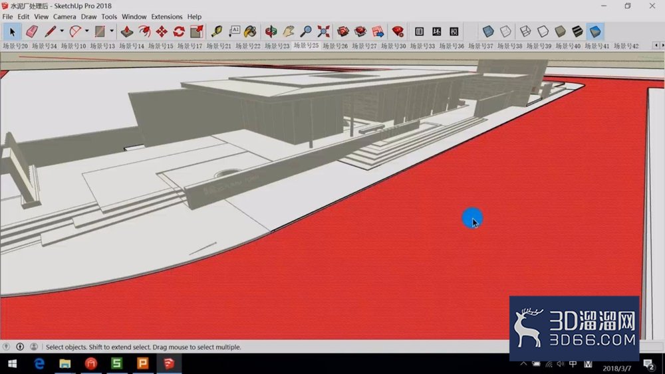Select the Scale tool

tap(196, 31)
